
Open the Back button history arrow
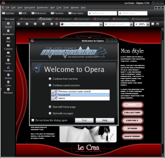pyautogui.click(x=31, y=24)
